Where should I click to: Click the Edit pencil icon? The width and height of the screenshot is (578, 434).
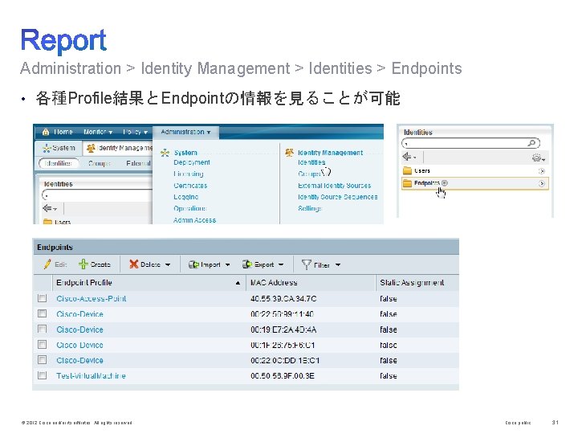tap(47, 264)
